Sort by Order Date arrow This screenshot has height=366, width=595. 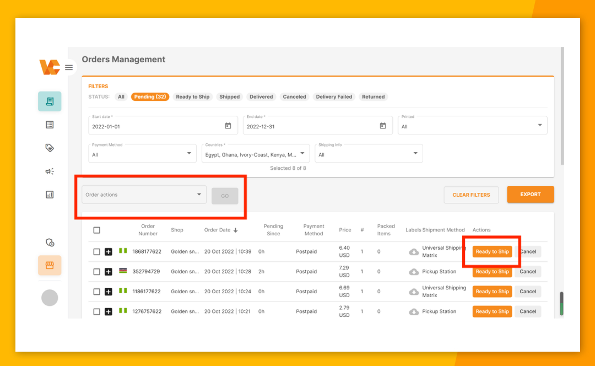pos(236,230)
